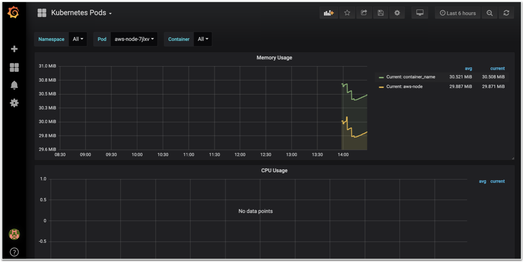Click the 29.871 MiB current value
The width and height of the screenshot is (526, 264).
click(493, 87)
